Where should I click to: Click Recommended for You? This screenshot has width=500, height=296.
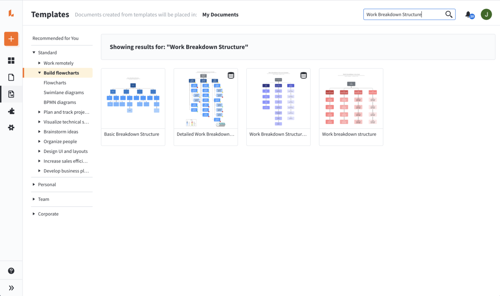[x=55, y=38]
